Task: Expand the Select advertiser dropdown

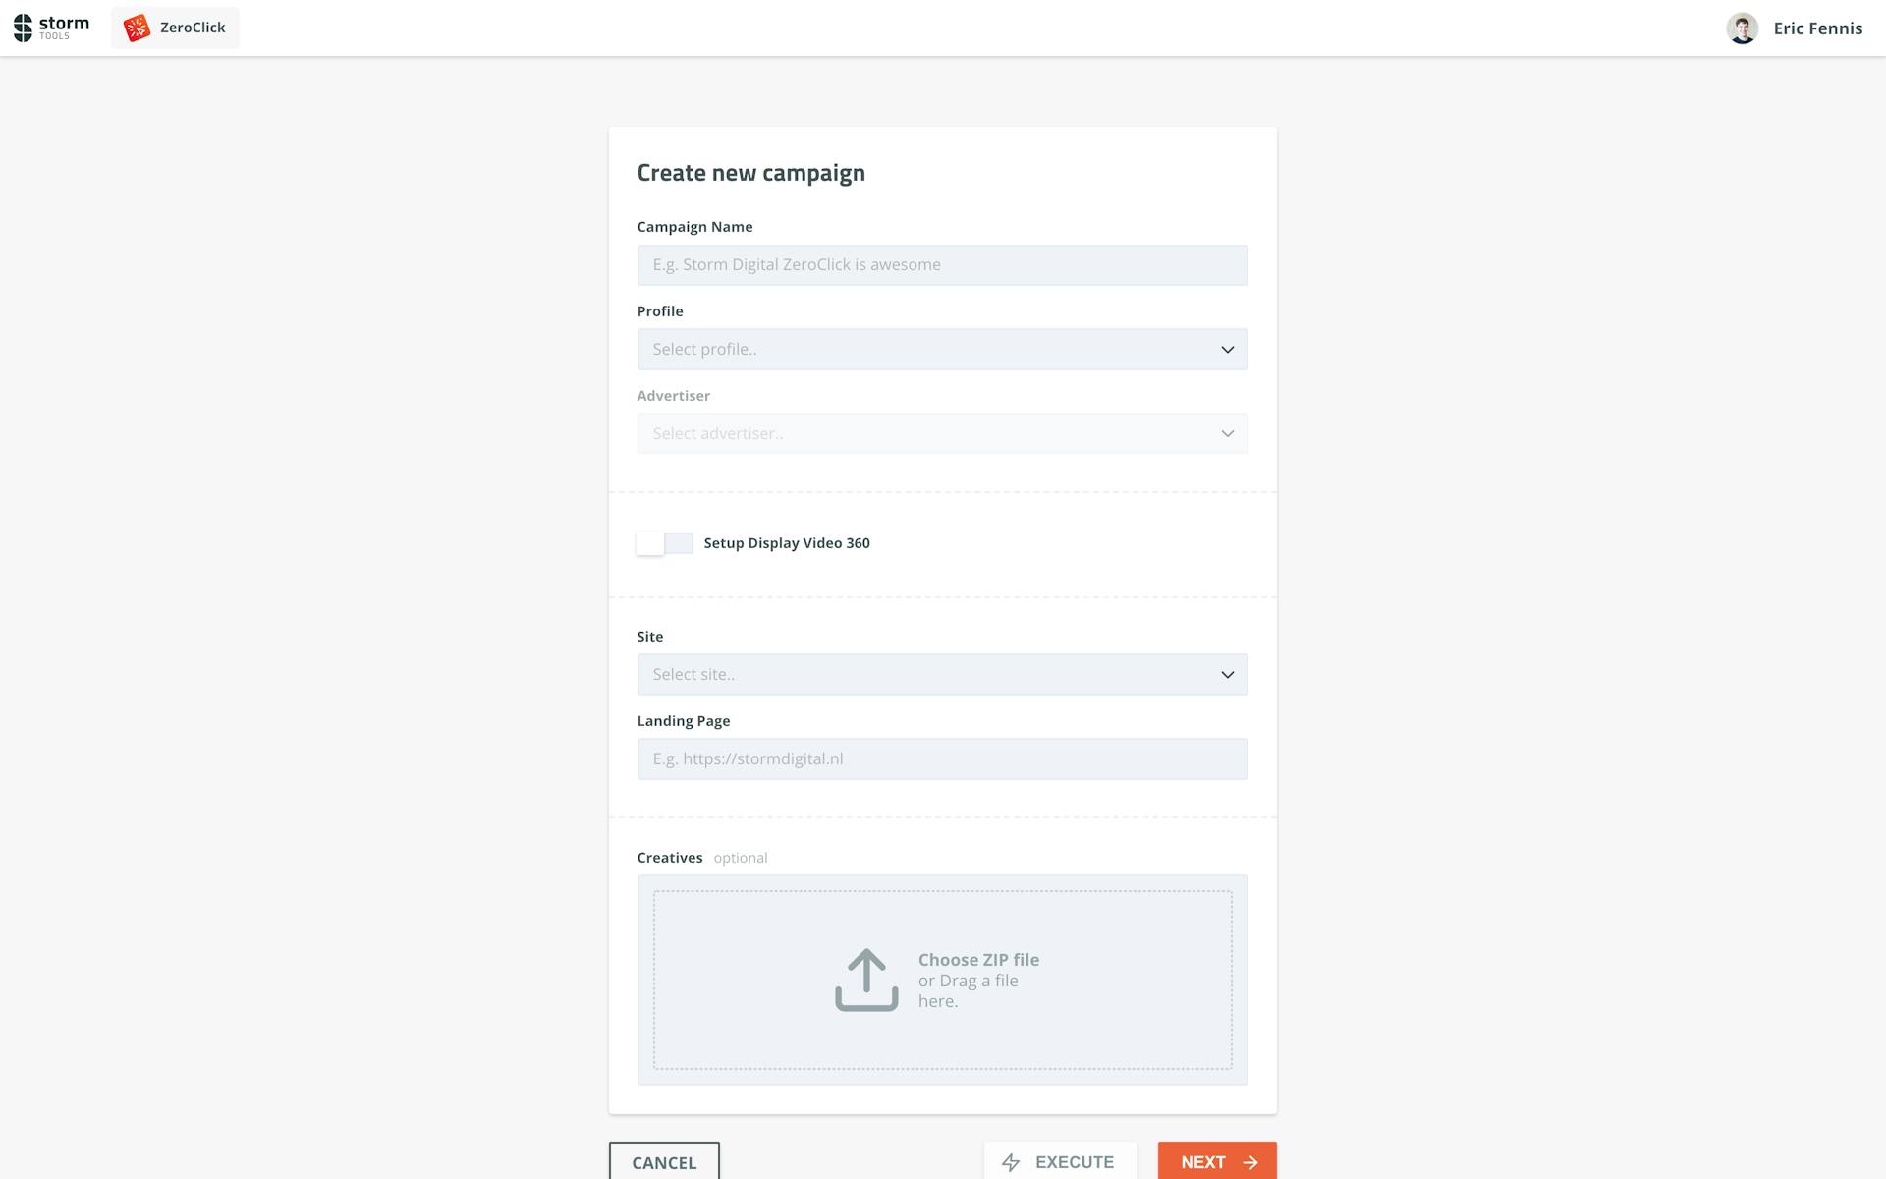Action: tap(941, 434)
